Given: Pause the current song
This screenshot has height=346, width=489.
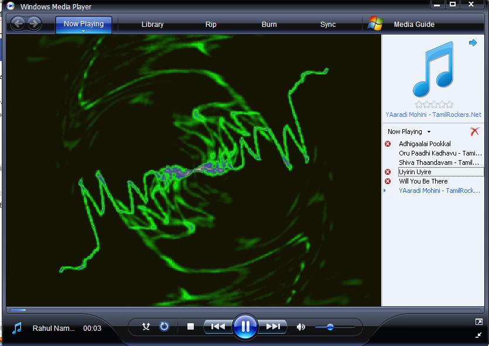Looking at the screenshot, I should (245, 326).
